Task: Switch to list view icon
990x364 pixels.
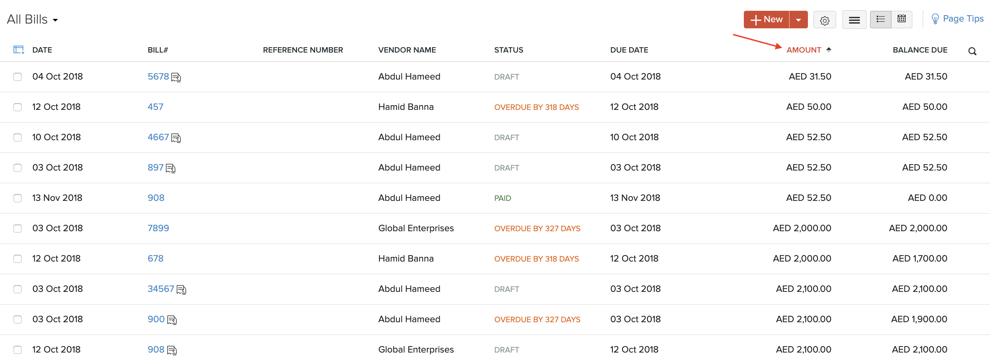Action: [880, 19]
